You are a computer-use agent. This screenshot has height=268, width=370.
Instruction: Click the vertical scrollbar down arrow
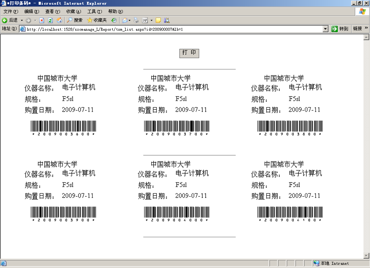(366, 256)
